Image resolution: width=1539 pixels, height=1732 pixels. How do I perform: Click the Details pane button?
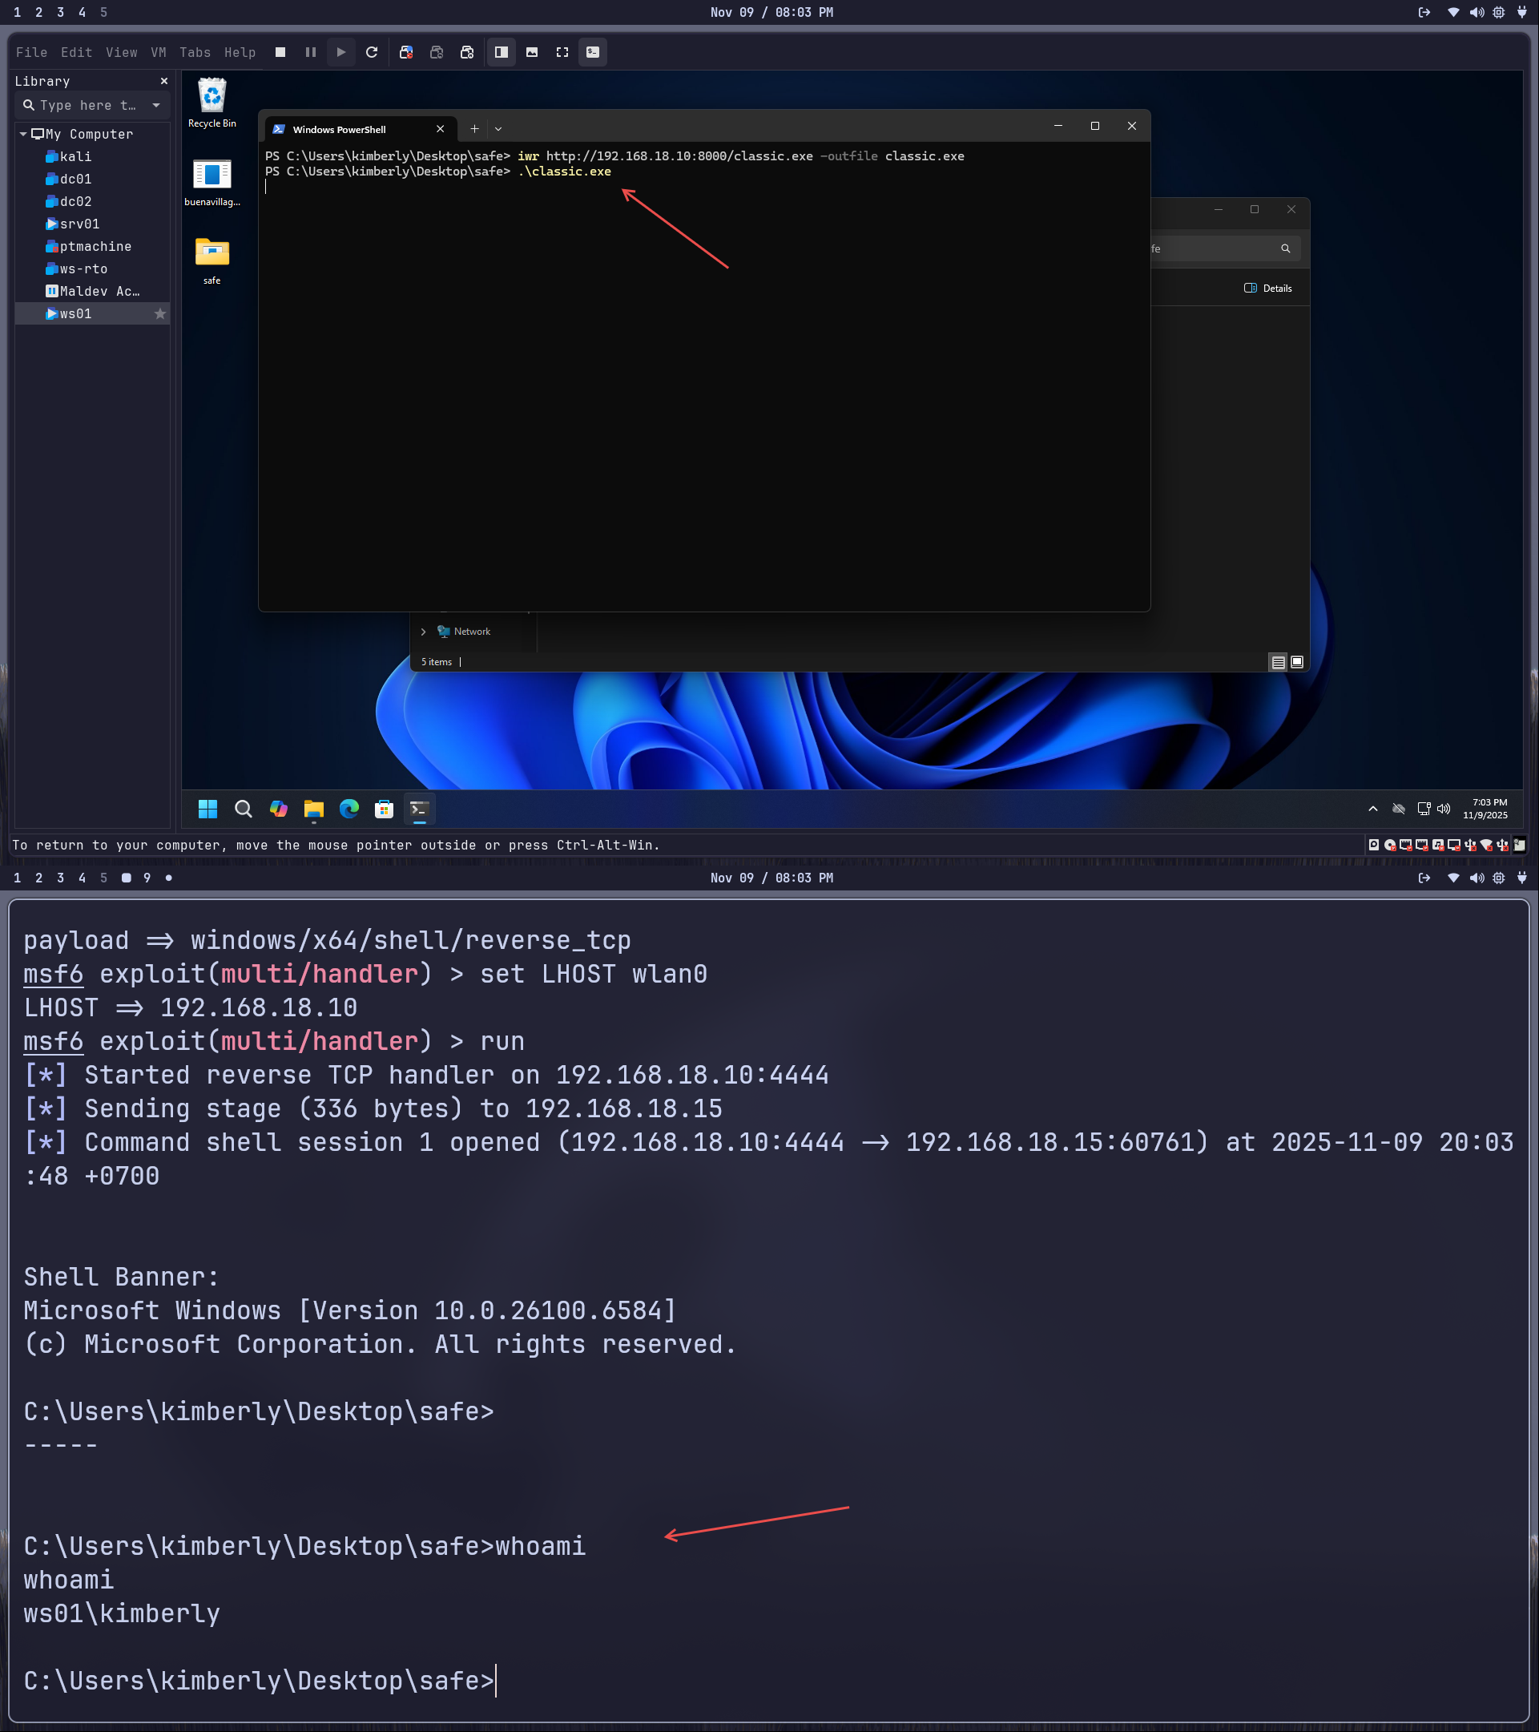1268,288
